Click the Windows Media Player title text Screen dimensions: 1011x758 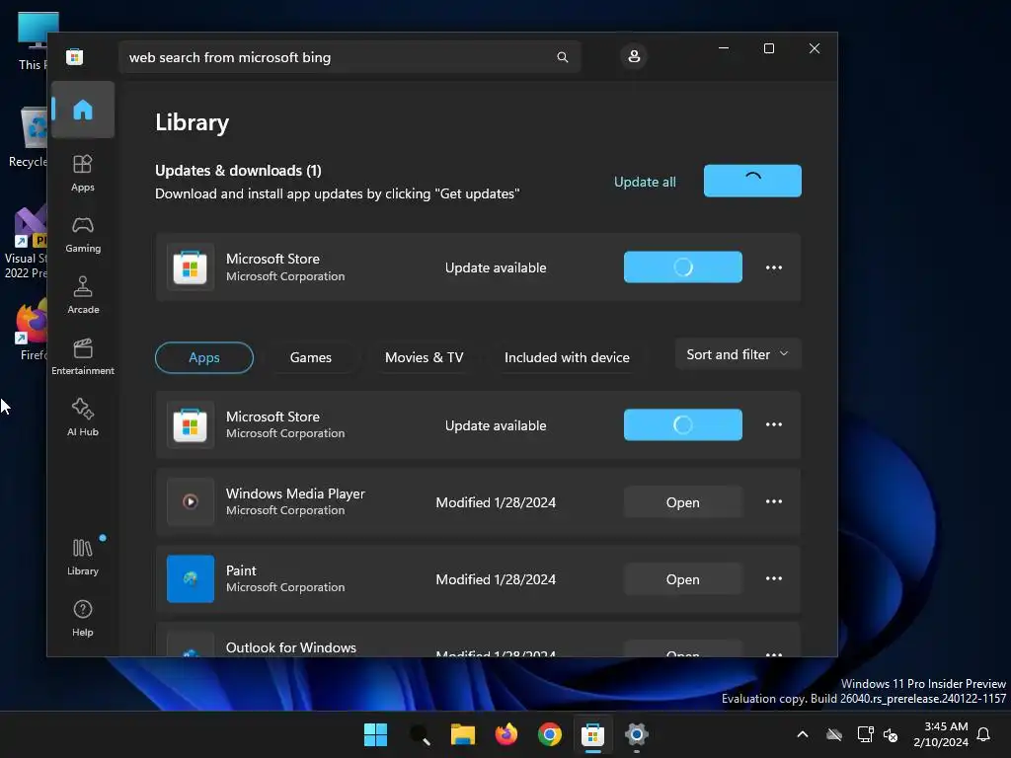[x=295, y=493]
